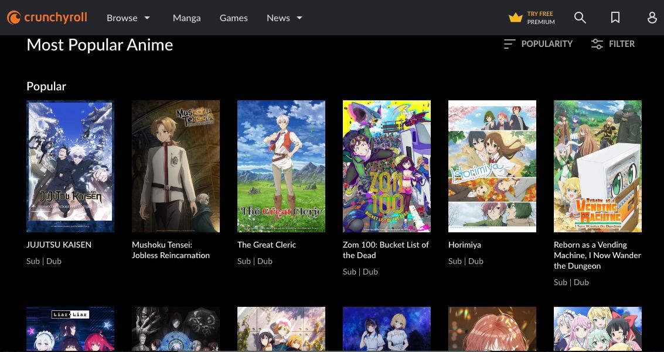Open the Games section
Image resolution: width=664 pixels, height=352 pixels.
pyautogui.click(x=233, y=18)
